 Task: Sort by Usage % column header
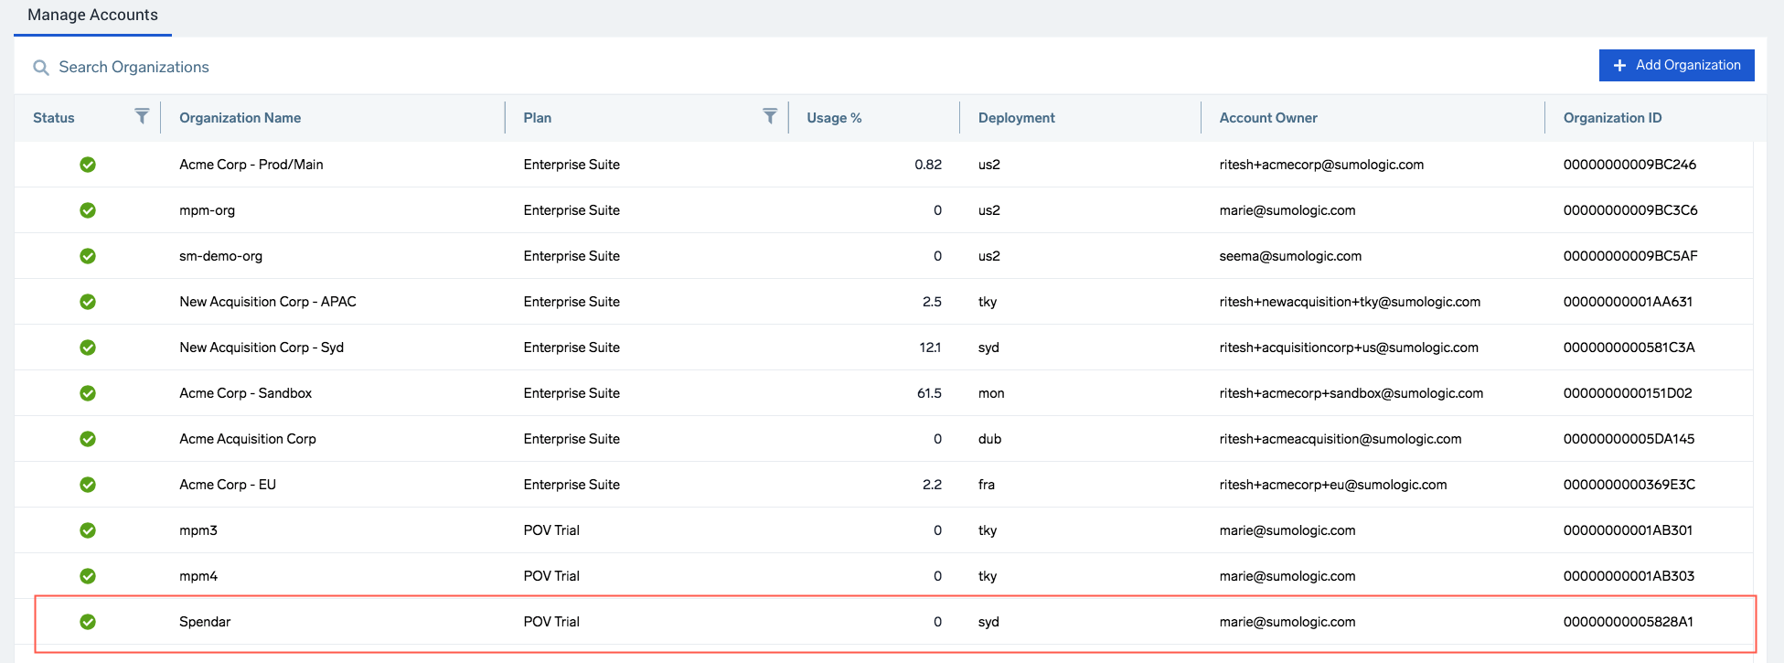[833, 118]
